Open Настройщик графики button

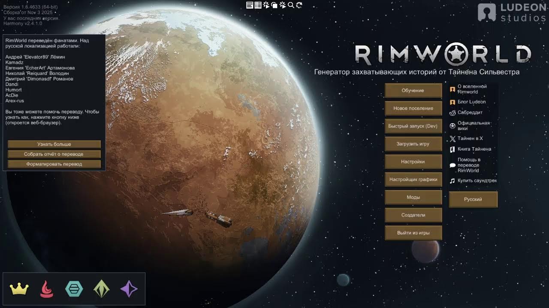[x=413, y=180]
